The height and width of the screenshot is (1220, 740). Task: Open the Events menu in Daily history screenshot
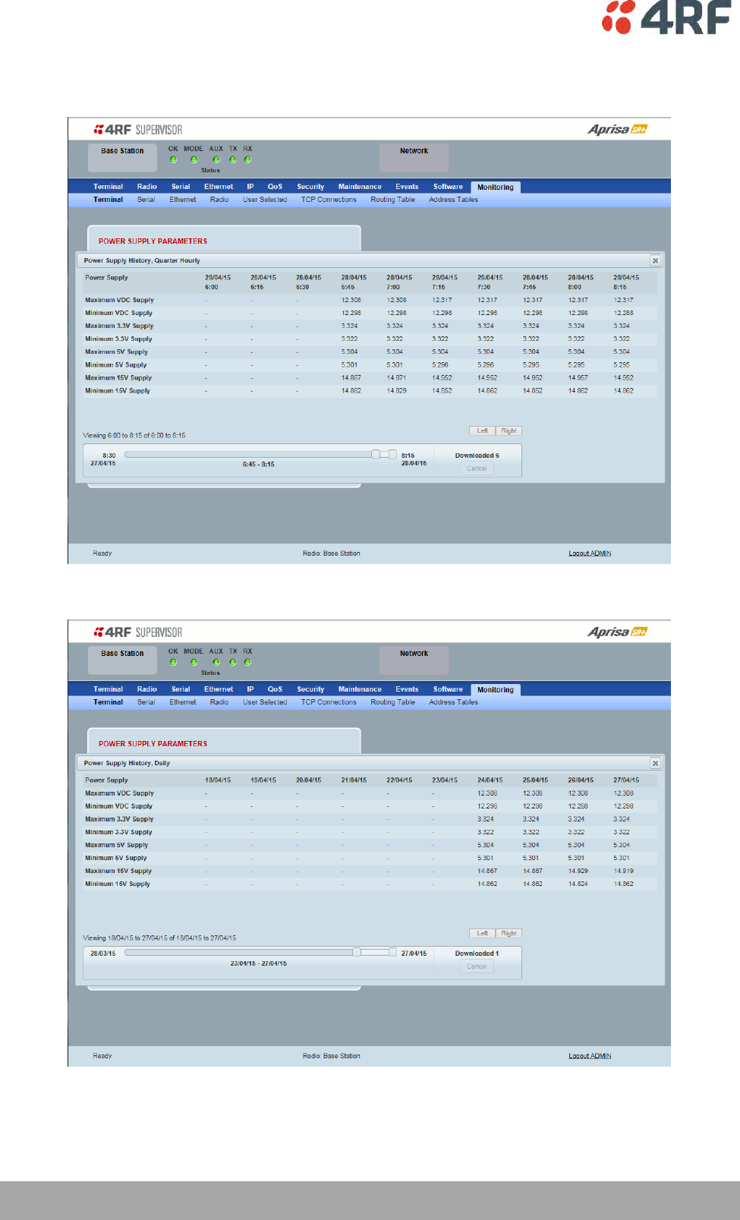(407, 689)
